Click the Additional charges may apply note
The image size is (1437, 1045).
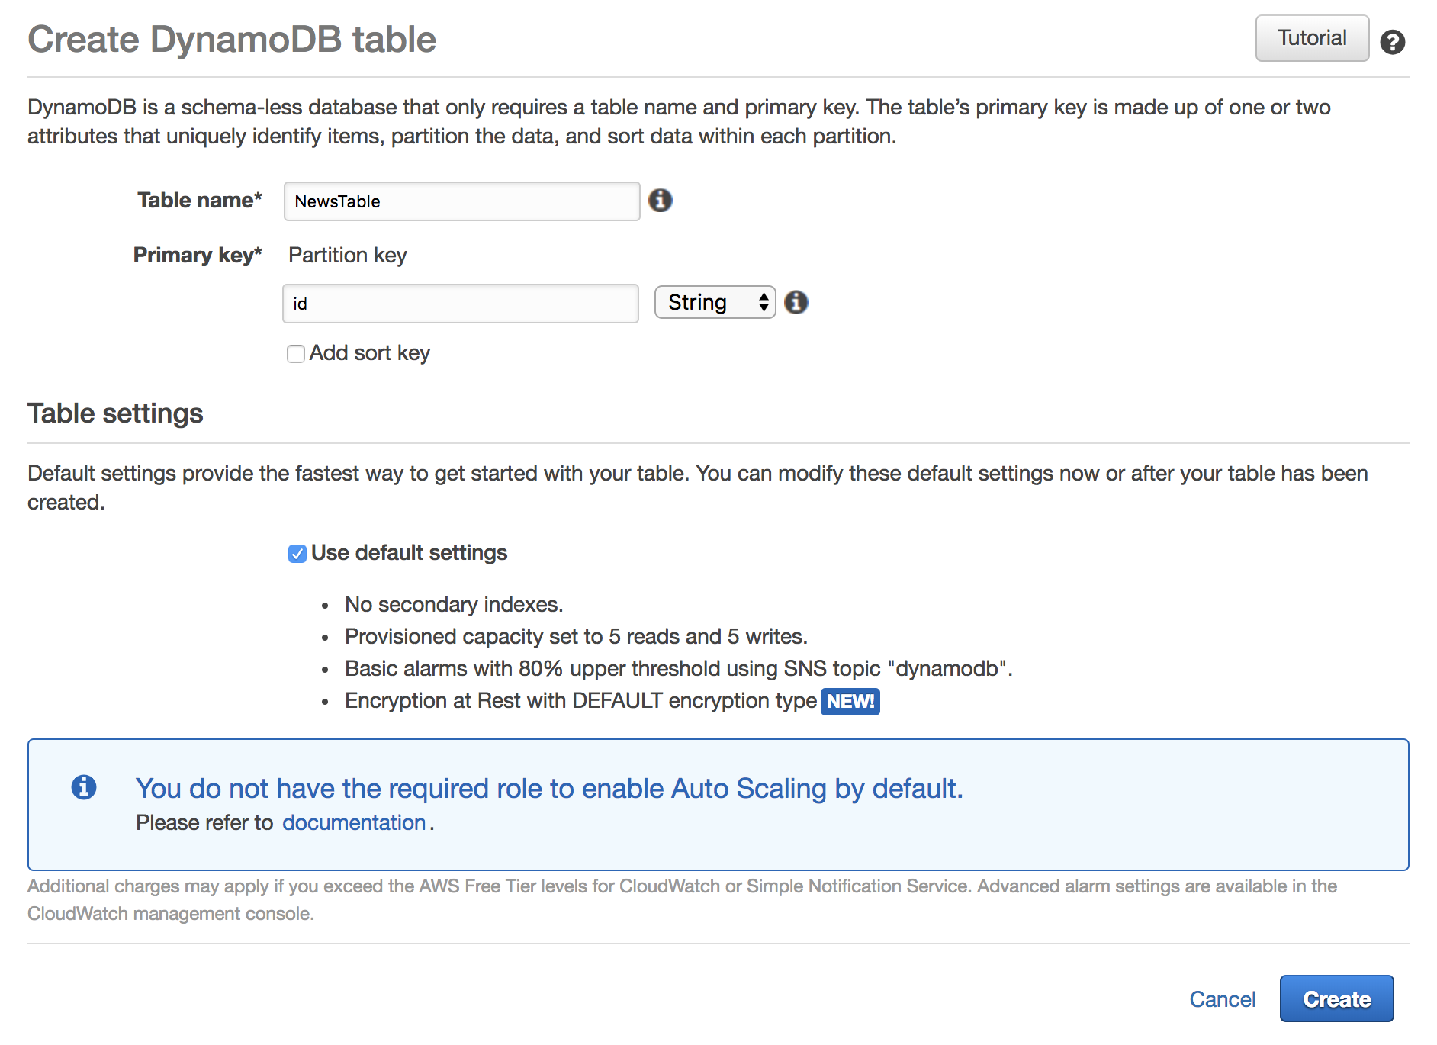(683, 900)
